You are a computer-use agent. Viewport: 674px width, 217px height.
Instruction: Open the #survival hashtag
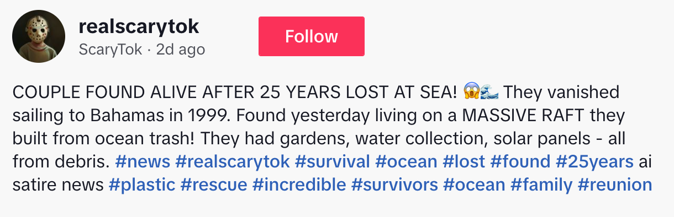(x=333, y=161)
